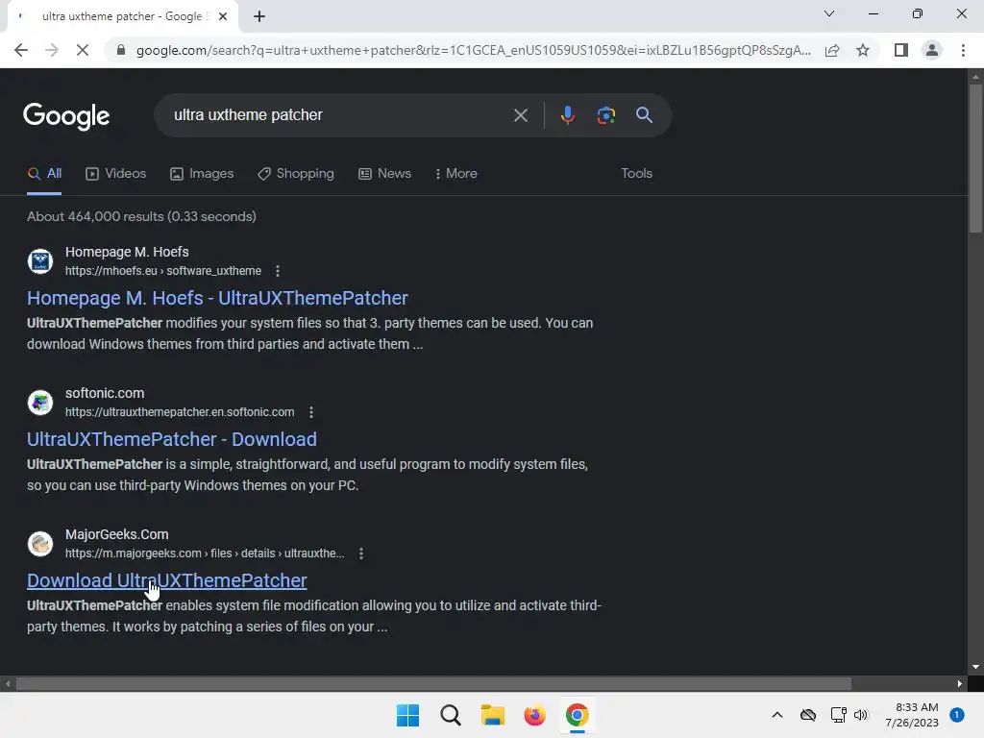Search by image with Google Lens

(x=605, y=115)
